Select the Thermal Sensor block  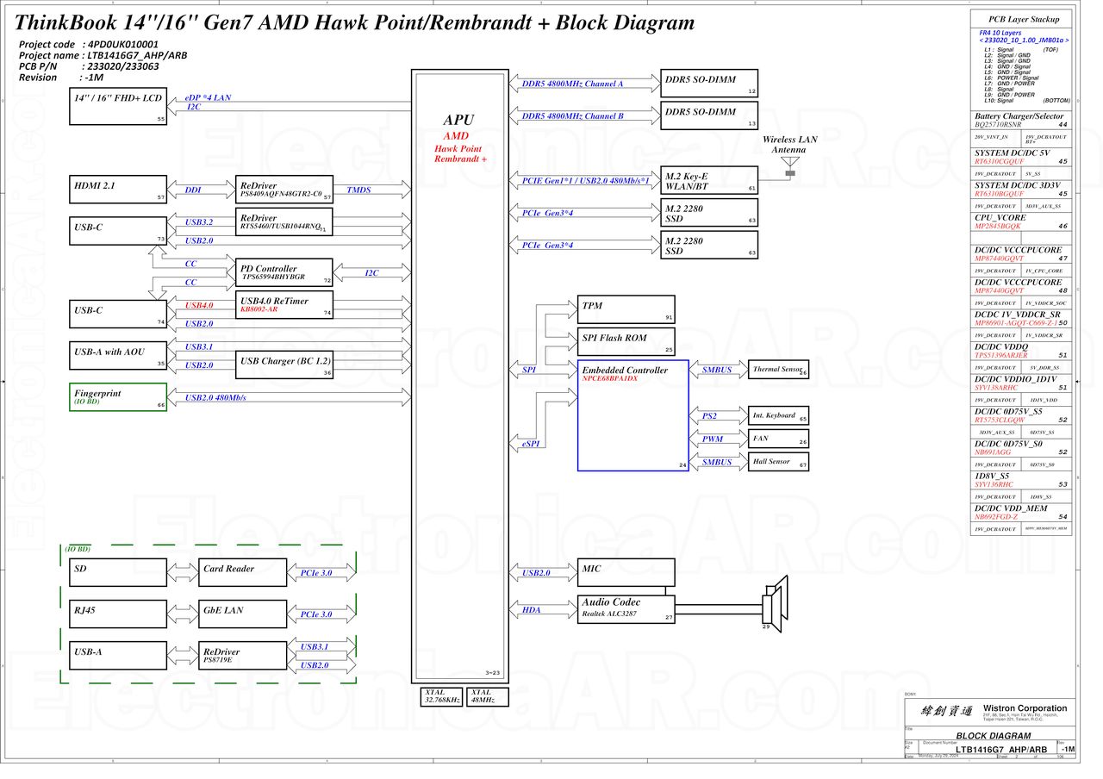point(779,370)
